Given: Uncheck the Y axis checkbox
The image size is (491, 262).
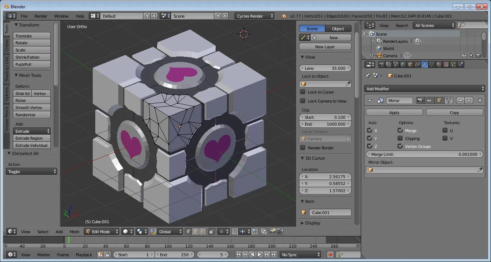Looking at the screenshot, I should (370, 138).
